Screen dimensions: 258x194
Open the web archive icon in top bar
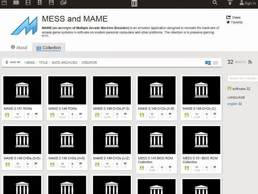pyautogui.click(x=4, y=2)
